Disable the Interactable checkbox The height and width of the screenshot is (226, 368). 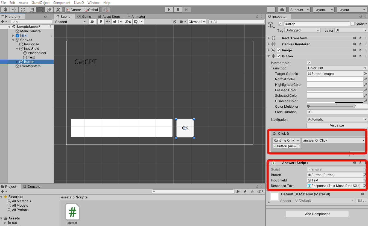tap(309, 62)
